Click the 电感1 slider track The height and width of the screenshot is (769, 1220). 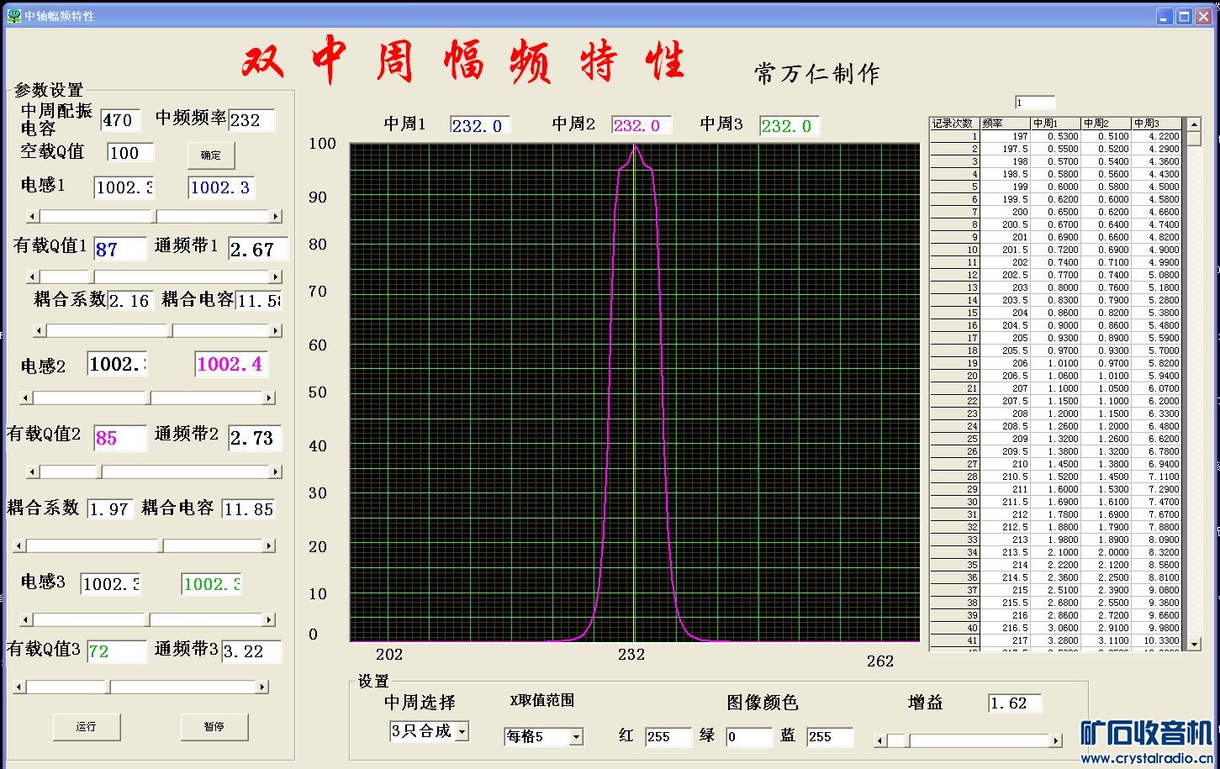pyautogui.click(x=154, y=217)
